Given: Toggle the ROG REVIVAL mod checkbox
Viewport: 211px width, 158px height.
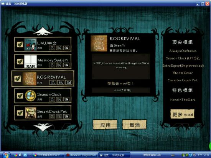Looking at the screenshot, I should (18, 79).
